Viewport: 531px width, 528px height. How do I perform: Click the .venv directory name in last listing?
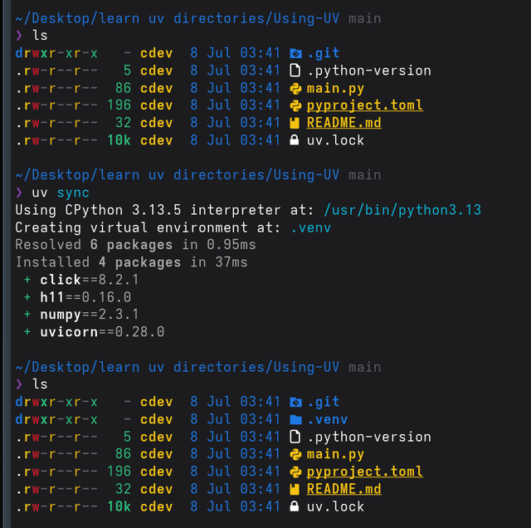point(328,420)
